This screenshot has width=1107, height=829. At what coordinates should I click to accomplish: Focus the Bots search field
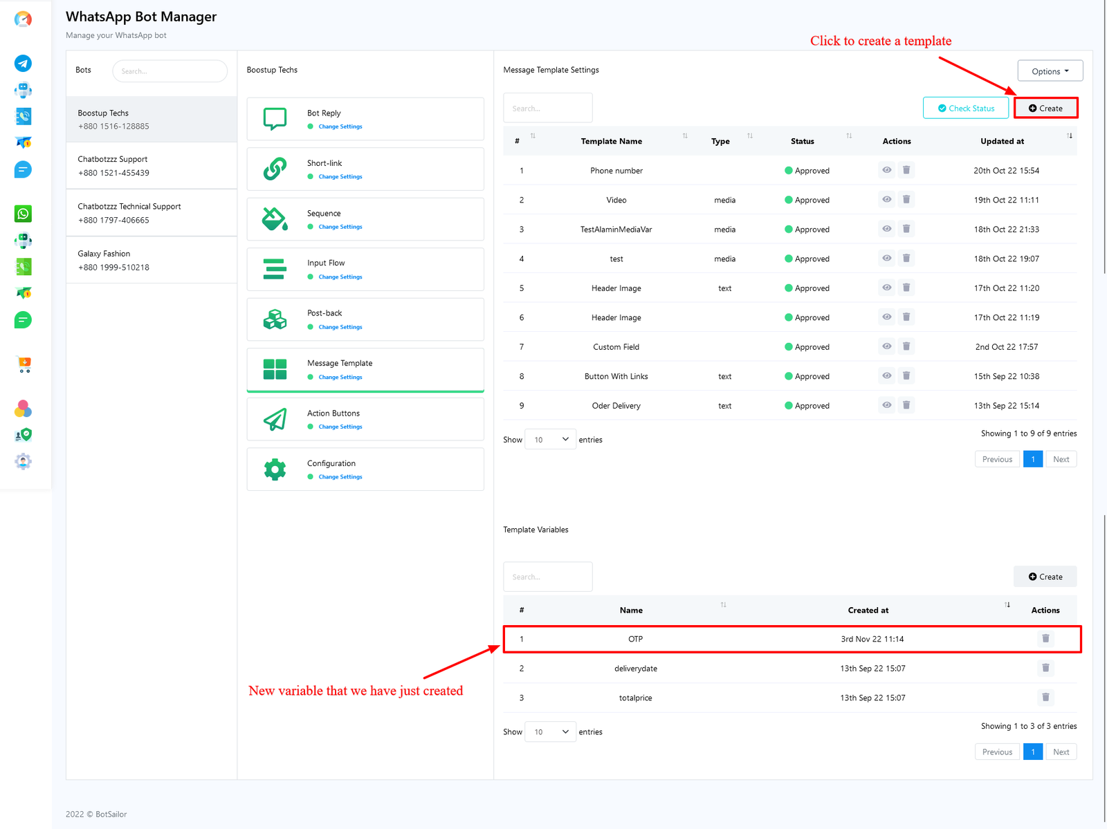pos(170,71)
